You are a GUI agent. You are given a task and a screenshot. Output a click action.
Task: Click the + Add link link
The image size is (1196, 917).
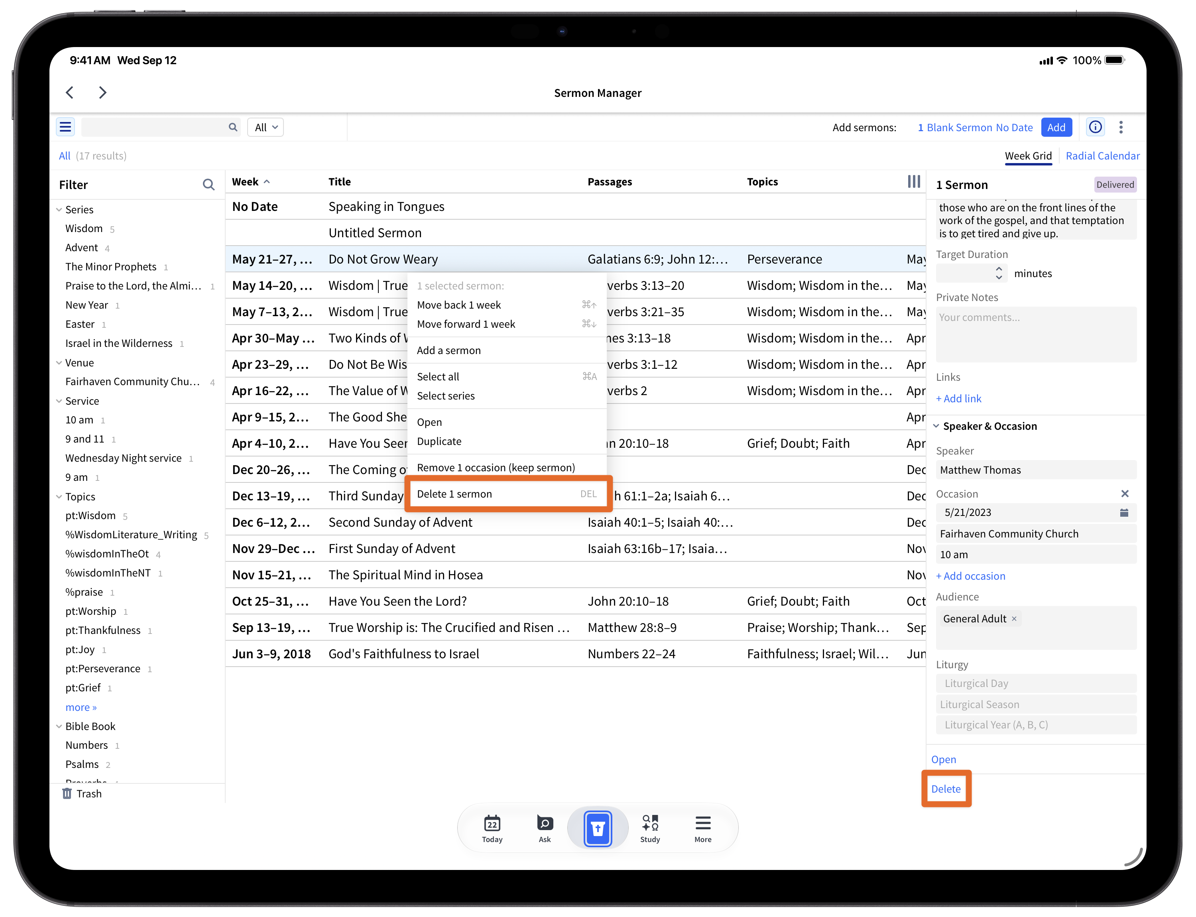pos(958,398)
